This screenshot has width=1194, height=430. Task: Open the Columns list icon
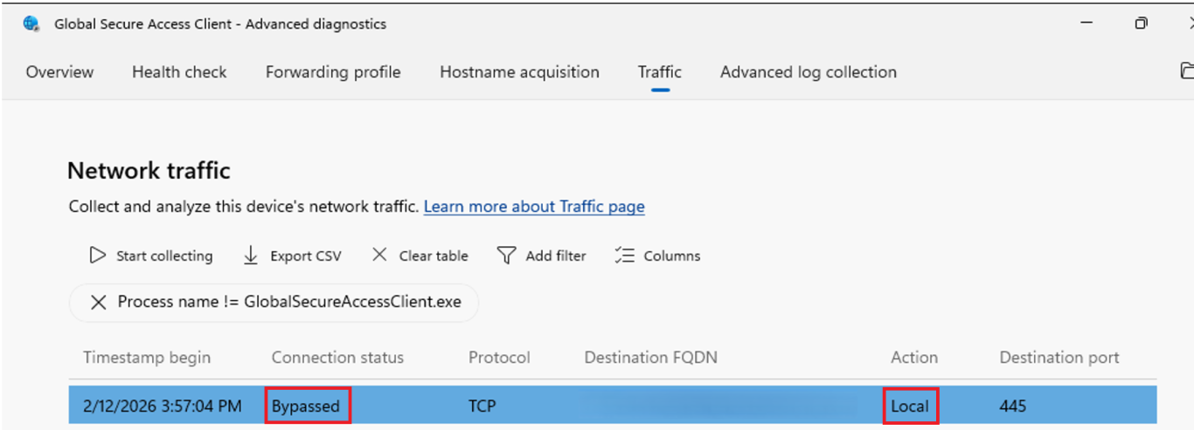624,256
